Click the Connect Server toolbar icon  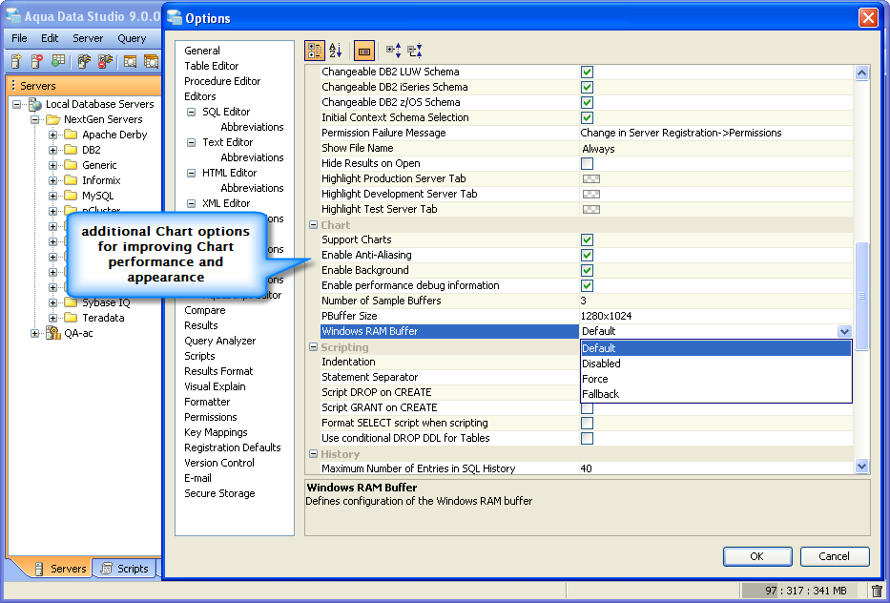point(84,61)
